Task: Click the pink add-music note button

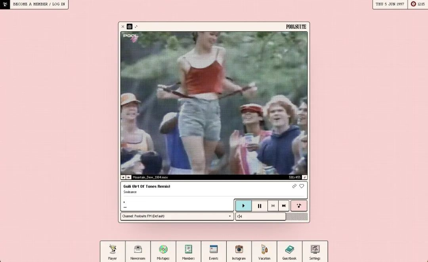Action: [x=299, y=205]
